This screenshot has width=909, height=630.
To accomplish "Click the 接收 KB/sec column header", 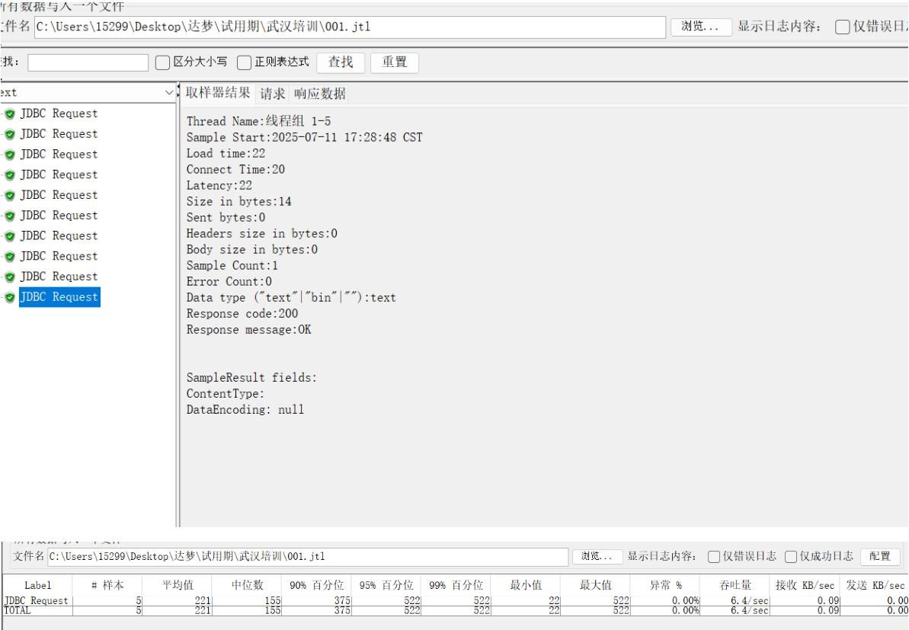I will 805,585.
